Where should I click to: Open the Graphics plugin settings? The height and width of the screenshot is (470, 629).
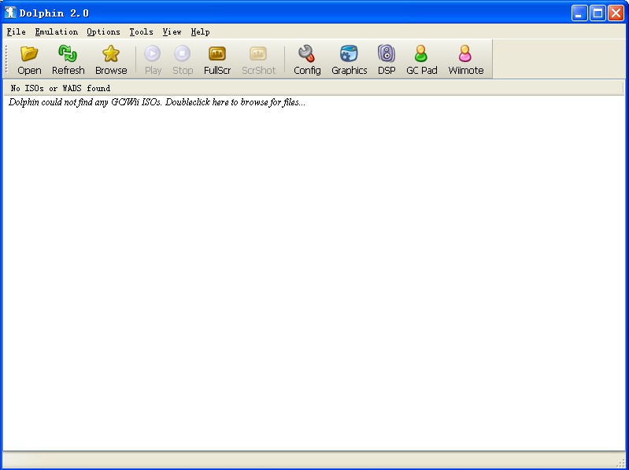(349, 60)
